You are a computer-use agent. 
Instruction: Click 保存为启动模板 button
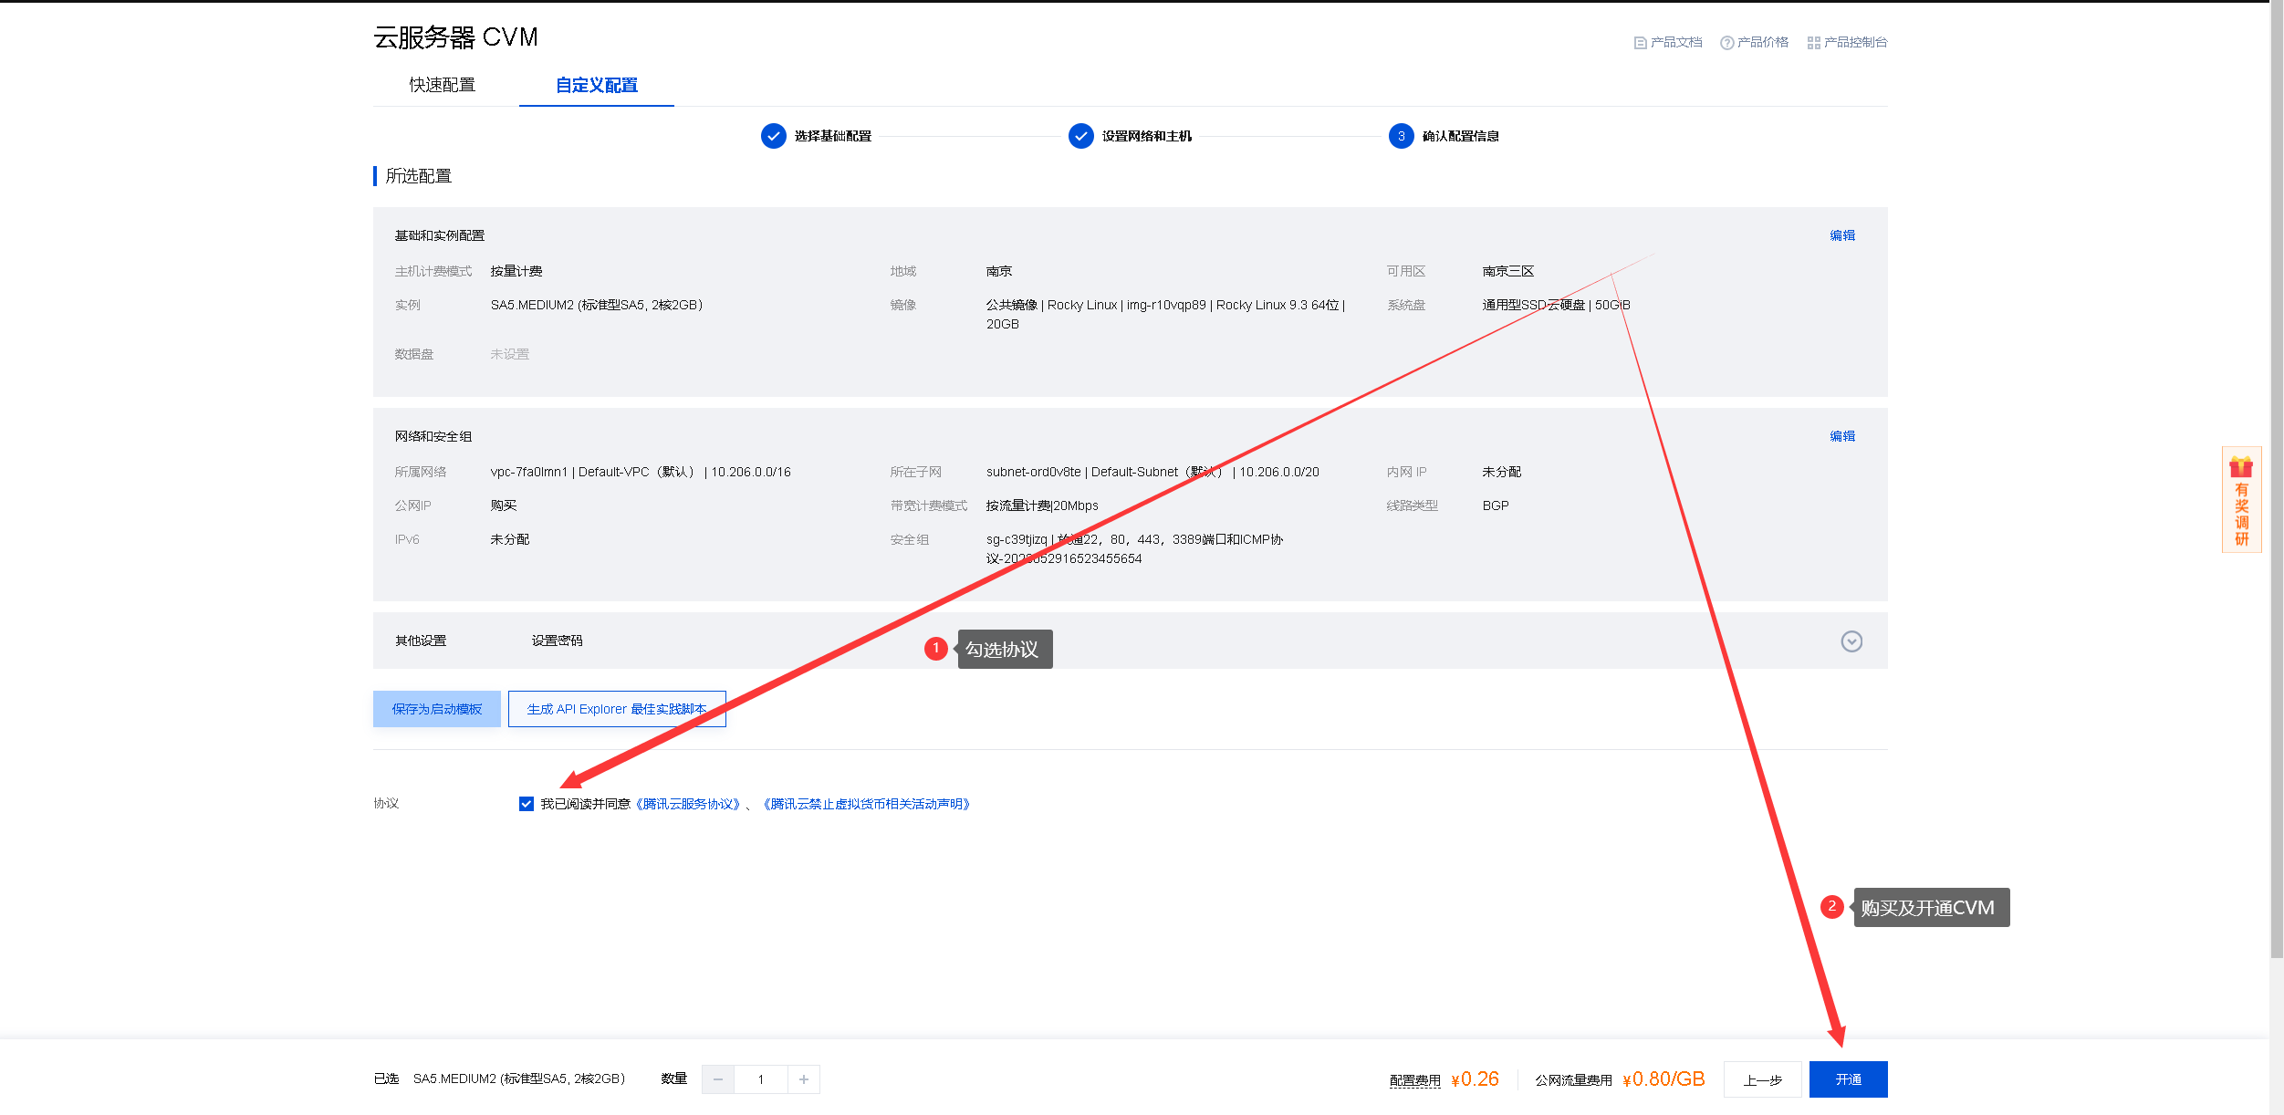pyautogui.click(x=436, y=709)
